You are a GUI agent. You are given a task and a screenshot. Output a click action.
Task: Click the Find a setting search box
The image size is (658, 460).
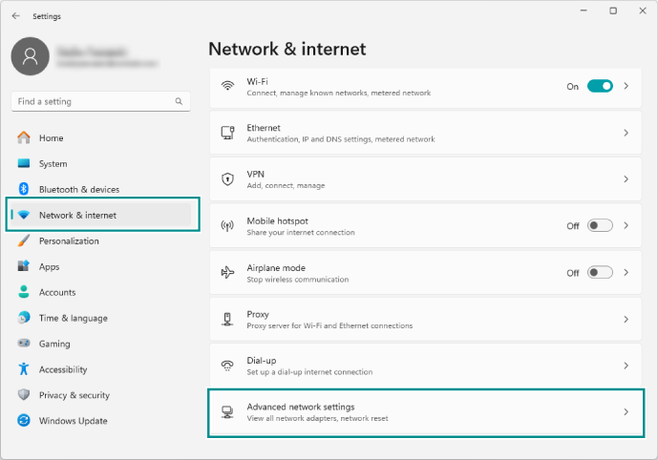[94, 101]
